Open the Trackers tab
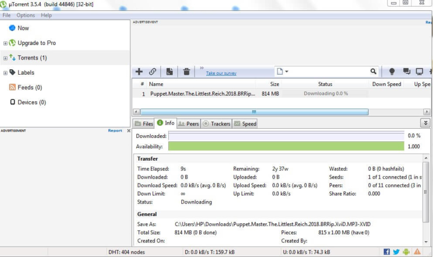Image resolution: width=433 pixels, height=257 pixels. tap(217, 124)
